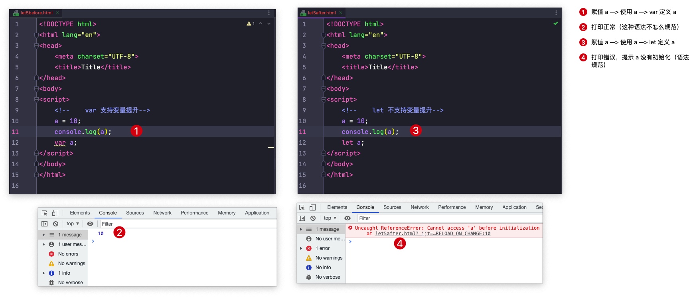Screen dimensions: 699x297
Task: Open kebab menu of let5after.html editor
Action: coord(556,13)
